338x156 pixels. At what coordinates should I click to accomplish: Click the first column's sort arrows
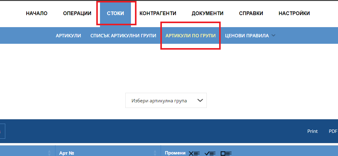49,153
